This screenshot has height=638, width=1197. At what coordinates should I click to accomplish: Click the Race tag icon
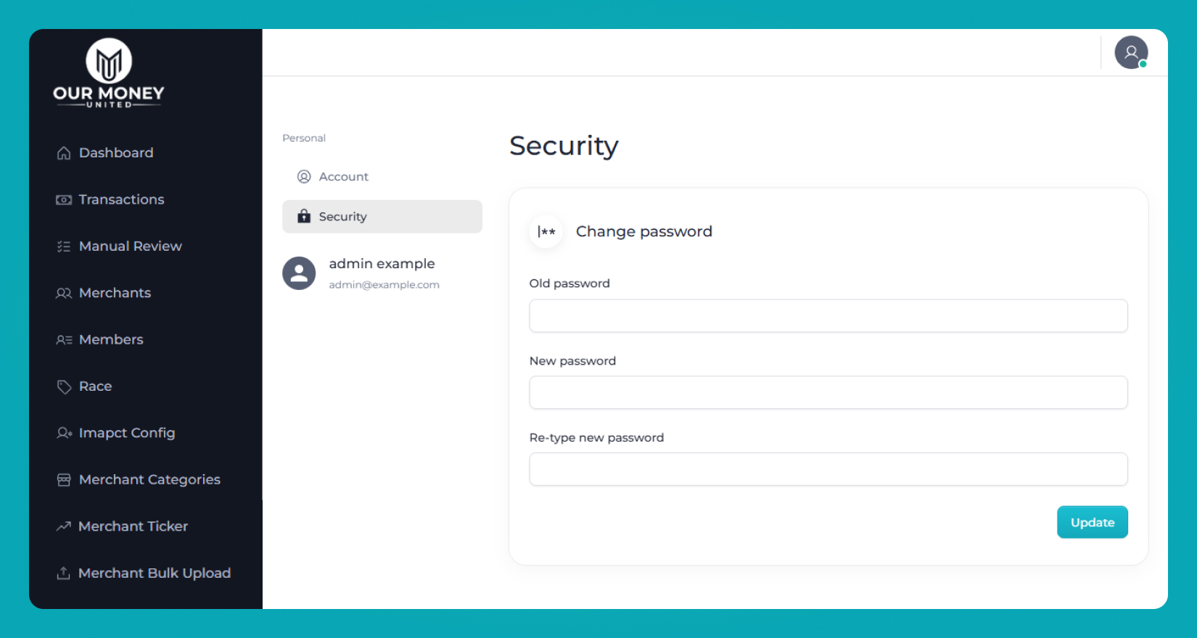click(x=64, y=386)
